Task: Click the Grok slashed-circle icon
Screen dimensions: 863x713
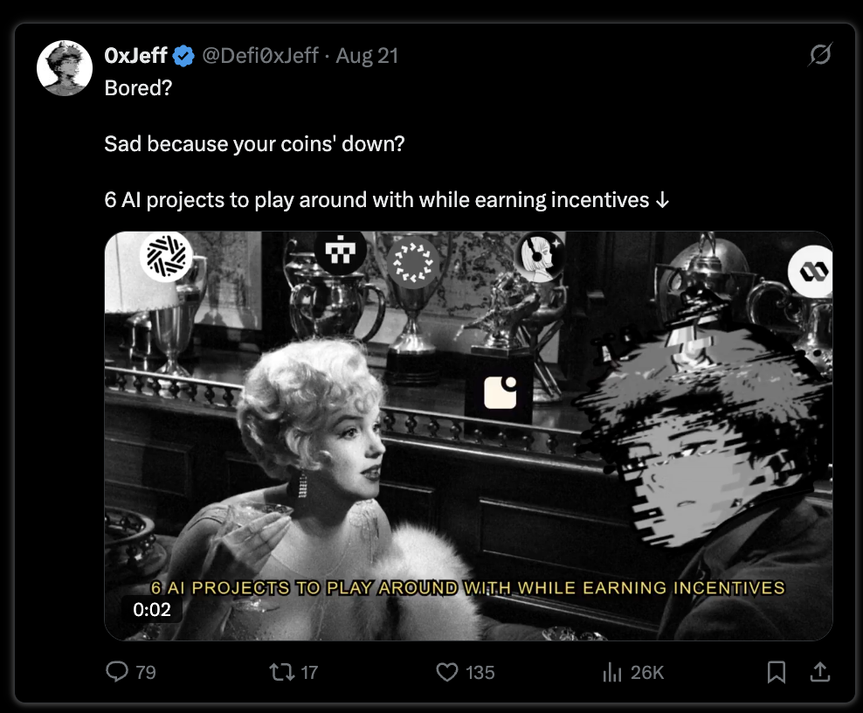Action: click(x=820, y=54)
